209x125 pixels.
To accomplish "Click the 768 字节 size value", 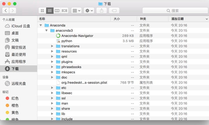I will pyautogui.click(x=127, y=83).
